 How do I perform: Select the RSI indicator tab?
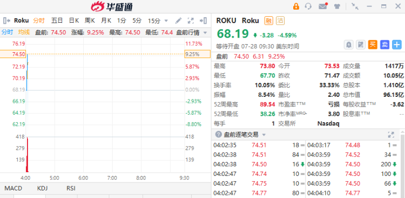pos(71,188)
